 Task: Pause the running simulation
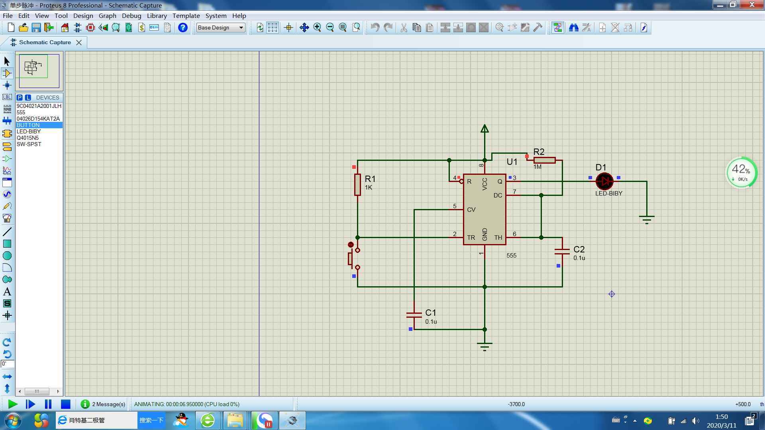pyautogui.click(x=48, y=404)
